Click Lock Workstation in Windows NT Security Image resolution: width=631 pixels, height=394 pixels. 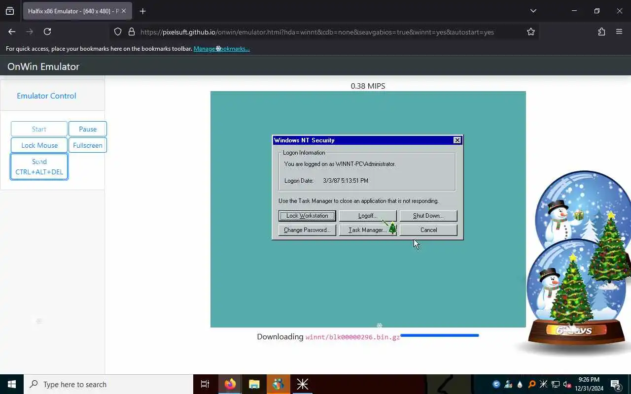pyautogui.click(x=307, y=216)
